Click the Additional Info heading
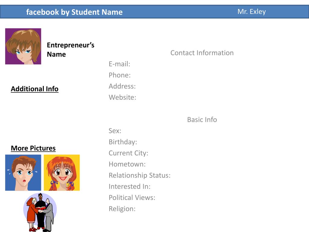 click(x=35, y=89)
